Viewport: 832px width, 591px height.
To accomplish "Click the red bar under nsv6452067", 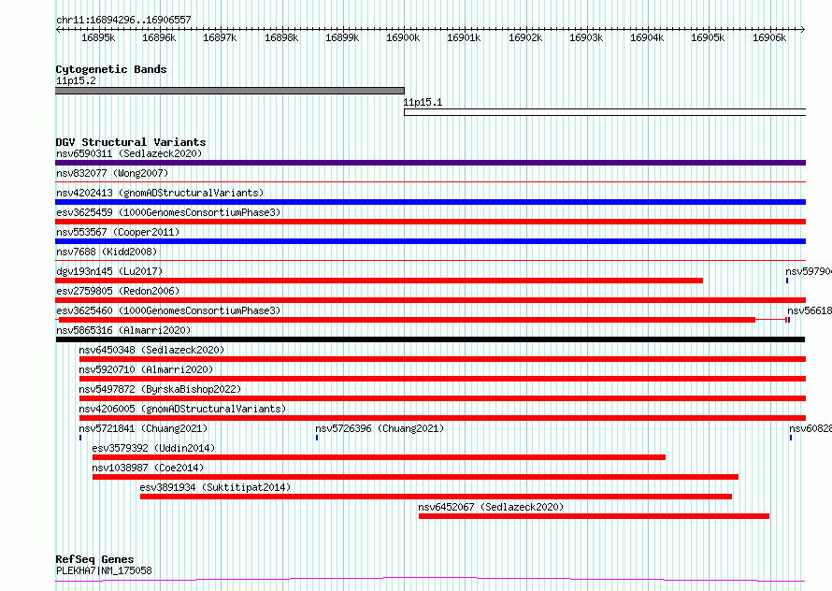I will click(x=594, y=516).
